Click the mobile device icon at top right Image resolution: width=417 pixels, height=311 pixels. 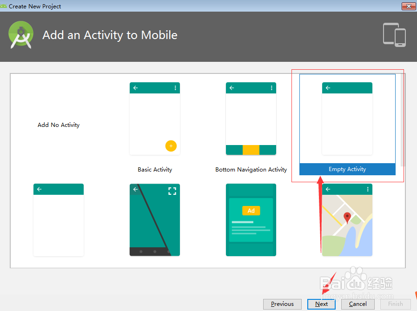tap(394, 35)
